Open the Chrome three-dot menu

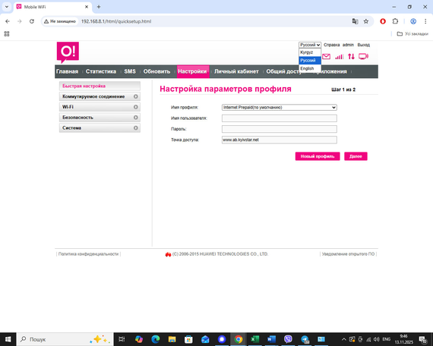point(425,21)
